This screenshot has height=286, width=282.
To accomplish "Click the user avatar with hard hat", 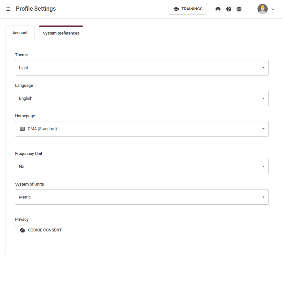I will point(263,9).
